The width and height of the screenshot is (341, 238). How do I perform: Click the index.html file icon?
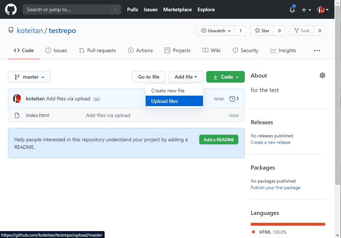tap(17, 116)
